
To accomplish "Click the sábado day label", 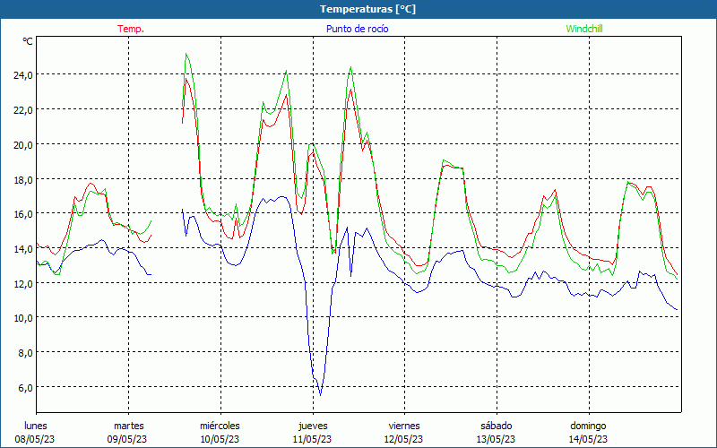I will tap(497, 426).
